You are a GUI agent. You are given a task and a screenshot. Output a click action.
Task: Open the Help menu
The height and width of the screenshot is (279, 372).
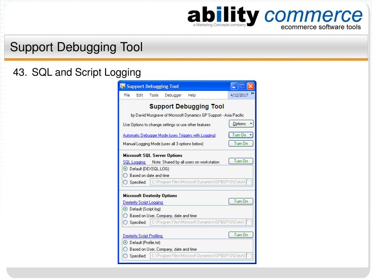[x=192, y=95]
